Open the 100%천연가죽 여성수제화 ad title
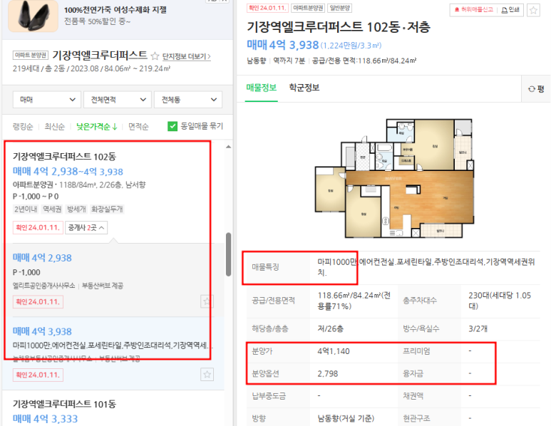Screen dimensions: 551x426 115,10
